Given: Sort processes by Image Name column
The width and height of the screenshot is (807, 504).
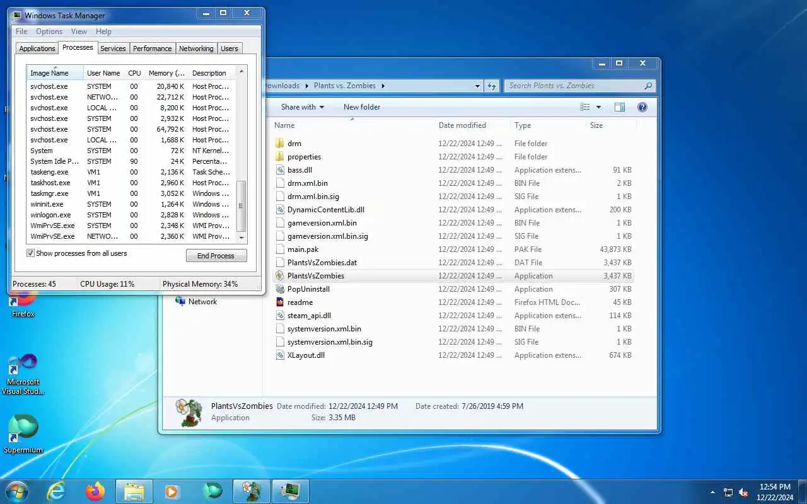Looking at the screenshot, I should click(55, 73).
